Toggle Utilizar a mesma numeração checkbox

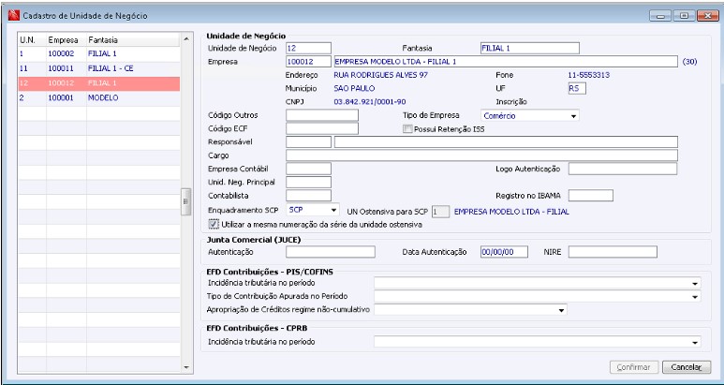click(x=213, y=225)
